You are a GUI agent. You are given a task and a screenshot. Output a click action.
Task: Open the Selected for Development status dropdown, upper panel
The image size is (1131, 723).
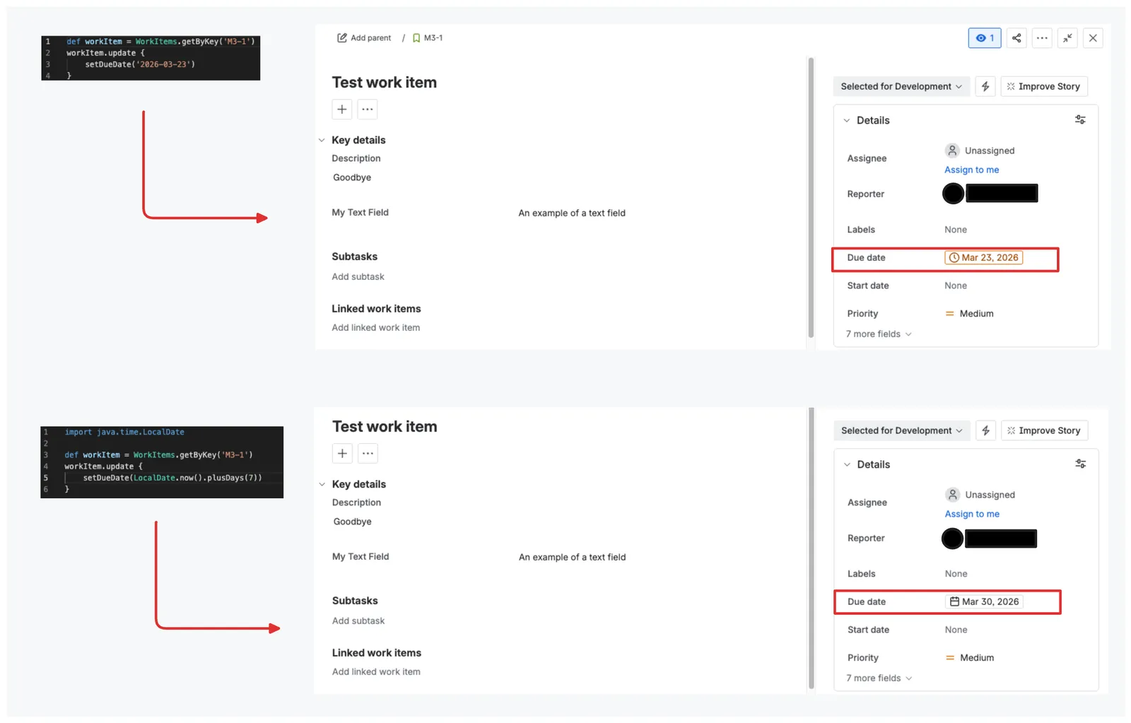pyautogui.click(x=901, y=86)
